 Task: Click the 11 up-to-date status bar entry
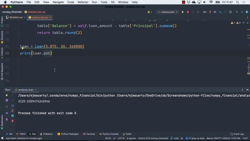195,138
